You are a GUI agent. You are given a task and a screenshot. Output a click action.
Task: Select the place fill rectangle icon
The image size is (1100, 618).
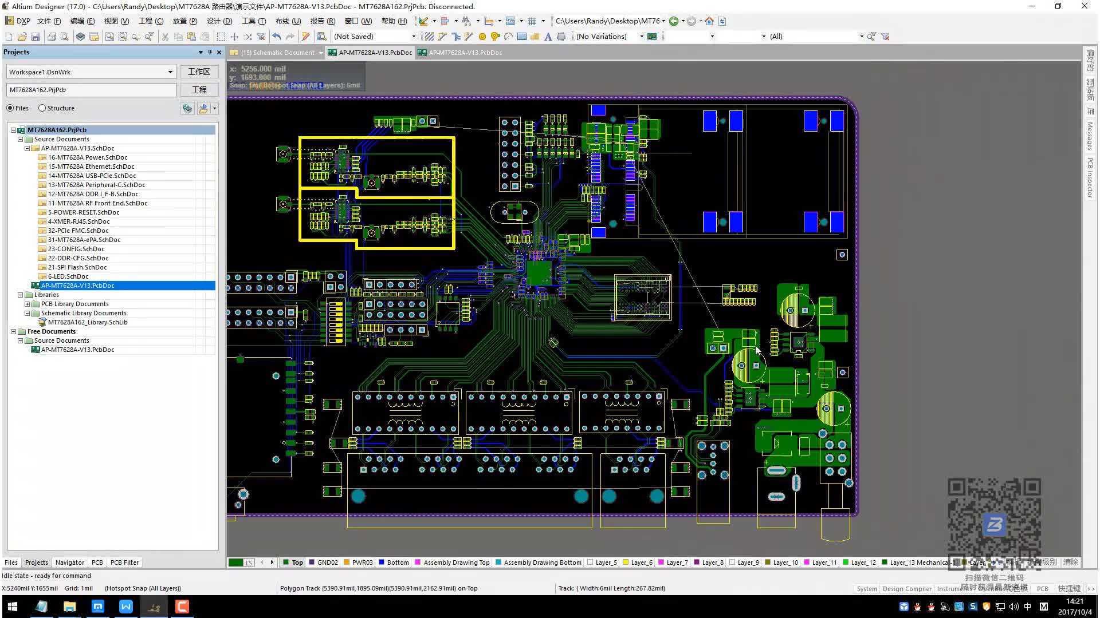coord(521,37)
